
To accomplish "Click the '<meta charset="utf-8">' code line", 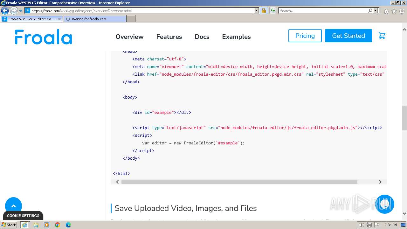I will pyautogui.click(x=159, y=59).
